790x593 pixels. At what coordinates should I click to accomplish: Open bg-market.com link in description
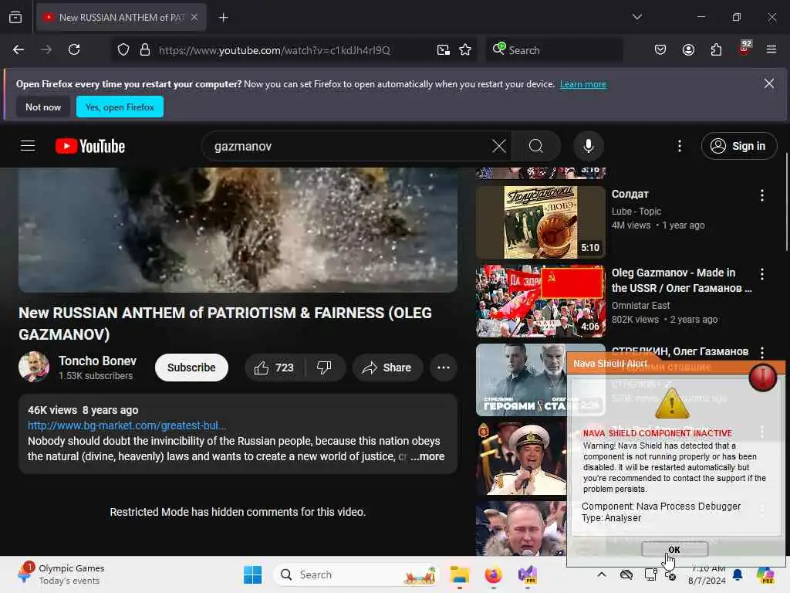click(127, 425)
